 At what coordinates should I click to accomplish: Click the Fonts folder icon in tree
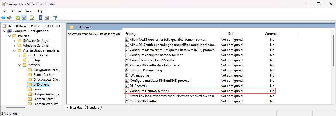click(x=30, y=89)
